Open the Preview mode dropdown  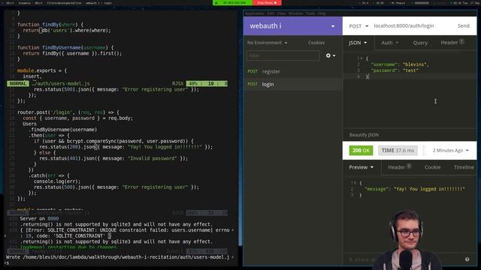pyautogui.click(x=361, y=167)
